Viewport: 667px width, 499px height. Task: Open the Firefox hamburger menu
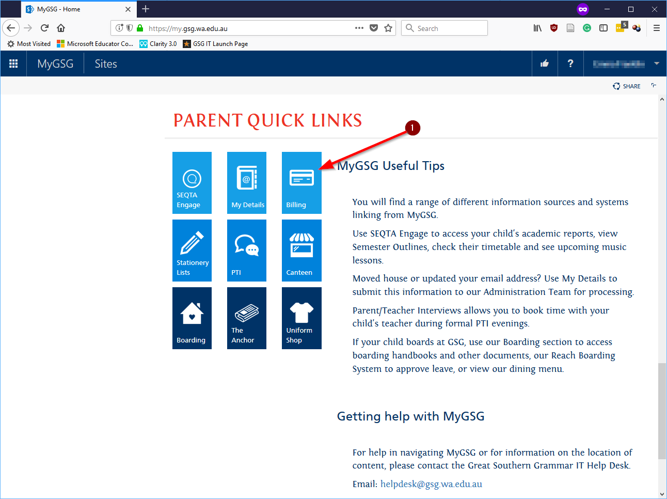657,28
